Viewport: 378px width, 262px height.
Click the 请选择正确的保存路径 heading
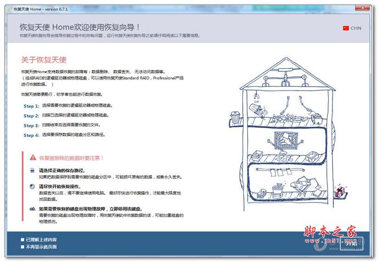point(62,171)
